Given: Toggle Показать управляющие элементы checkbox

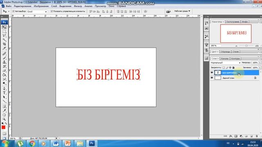Looking at the screenshot, I should coord(52,11).
